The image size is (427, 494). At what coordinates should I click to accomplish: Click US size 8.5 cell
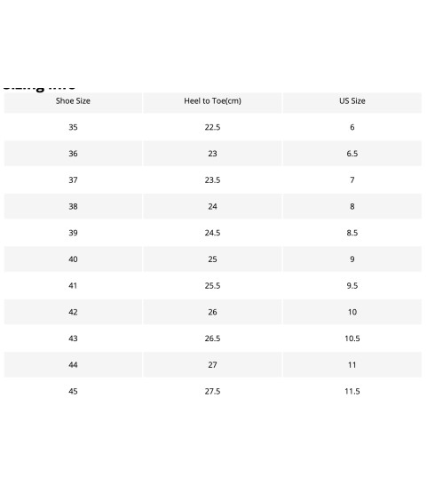coord(352,233)
